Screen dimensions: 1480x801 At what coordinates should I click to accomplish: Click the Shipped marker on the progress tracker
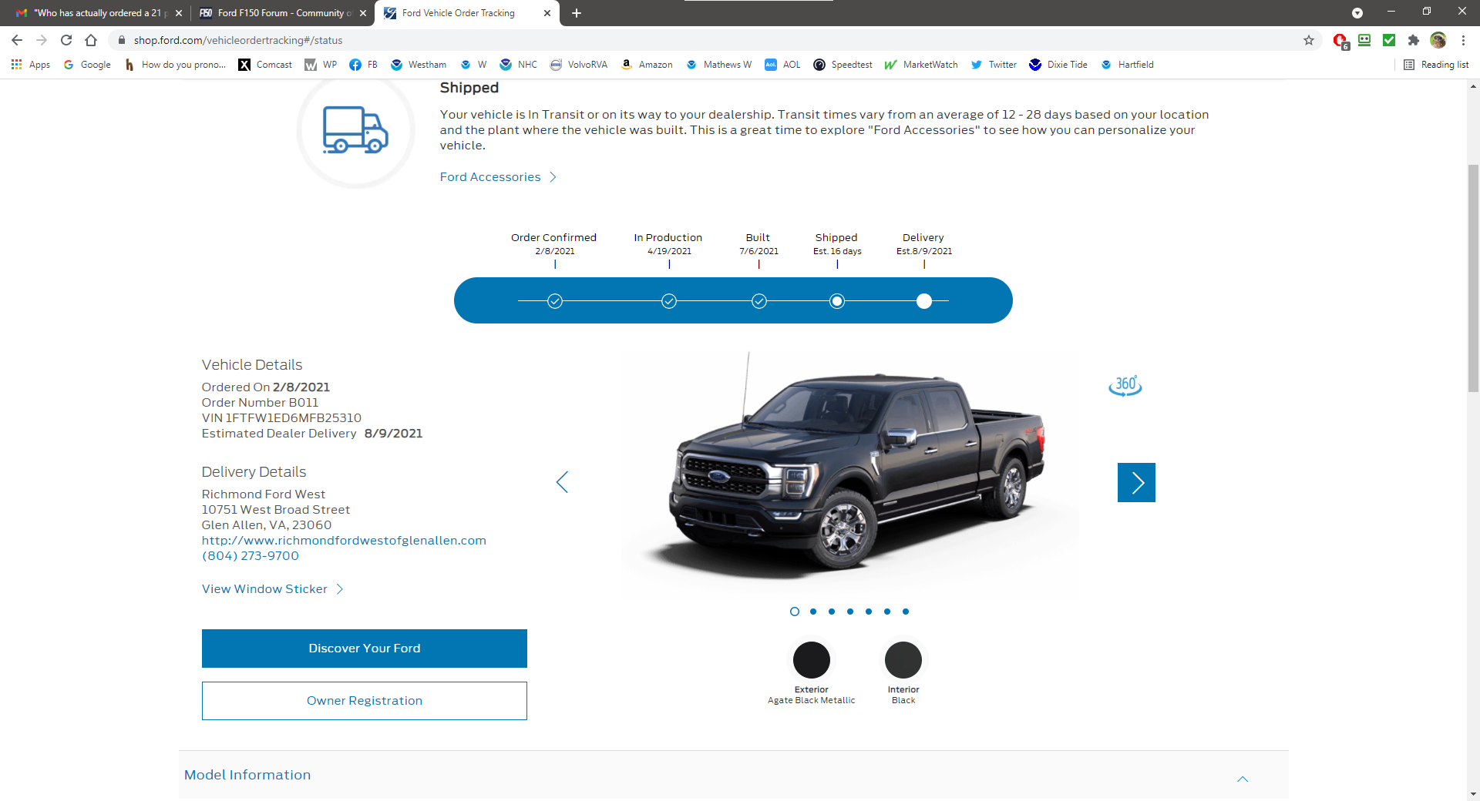837,301
